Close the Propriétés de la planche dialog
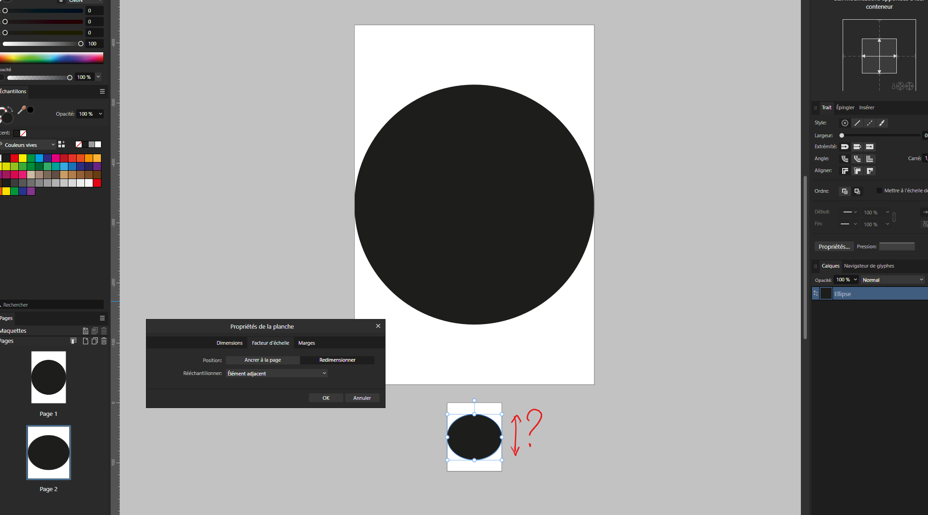928x515 pixels. (x=378, y=326)
